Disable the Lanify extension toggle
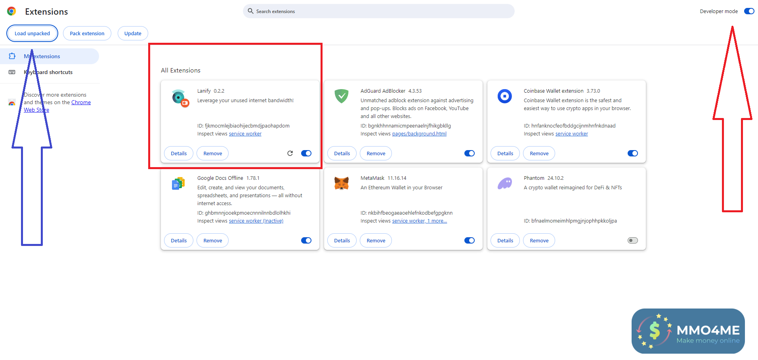Screen dimensions: 758x360 click(x=306, y=153)
